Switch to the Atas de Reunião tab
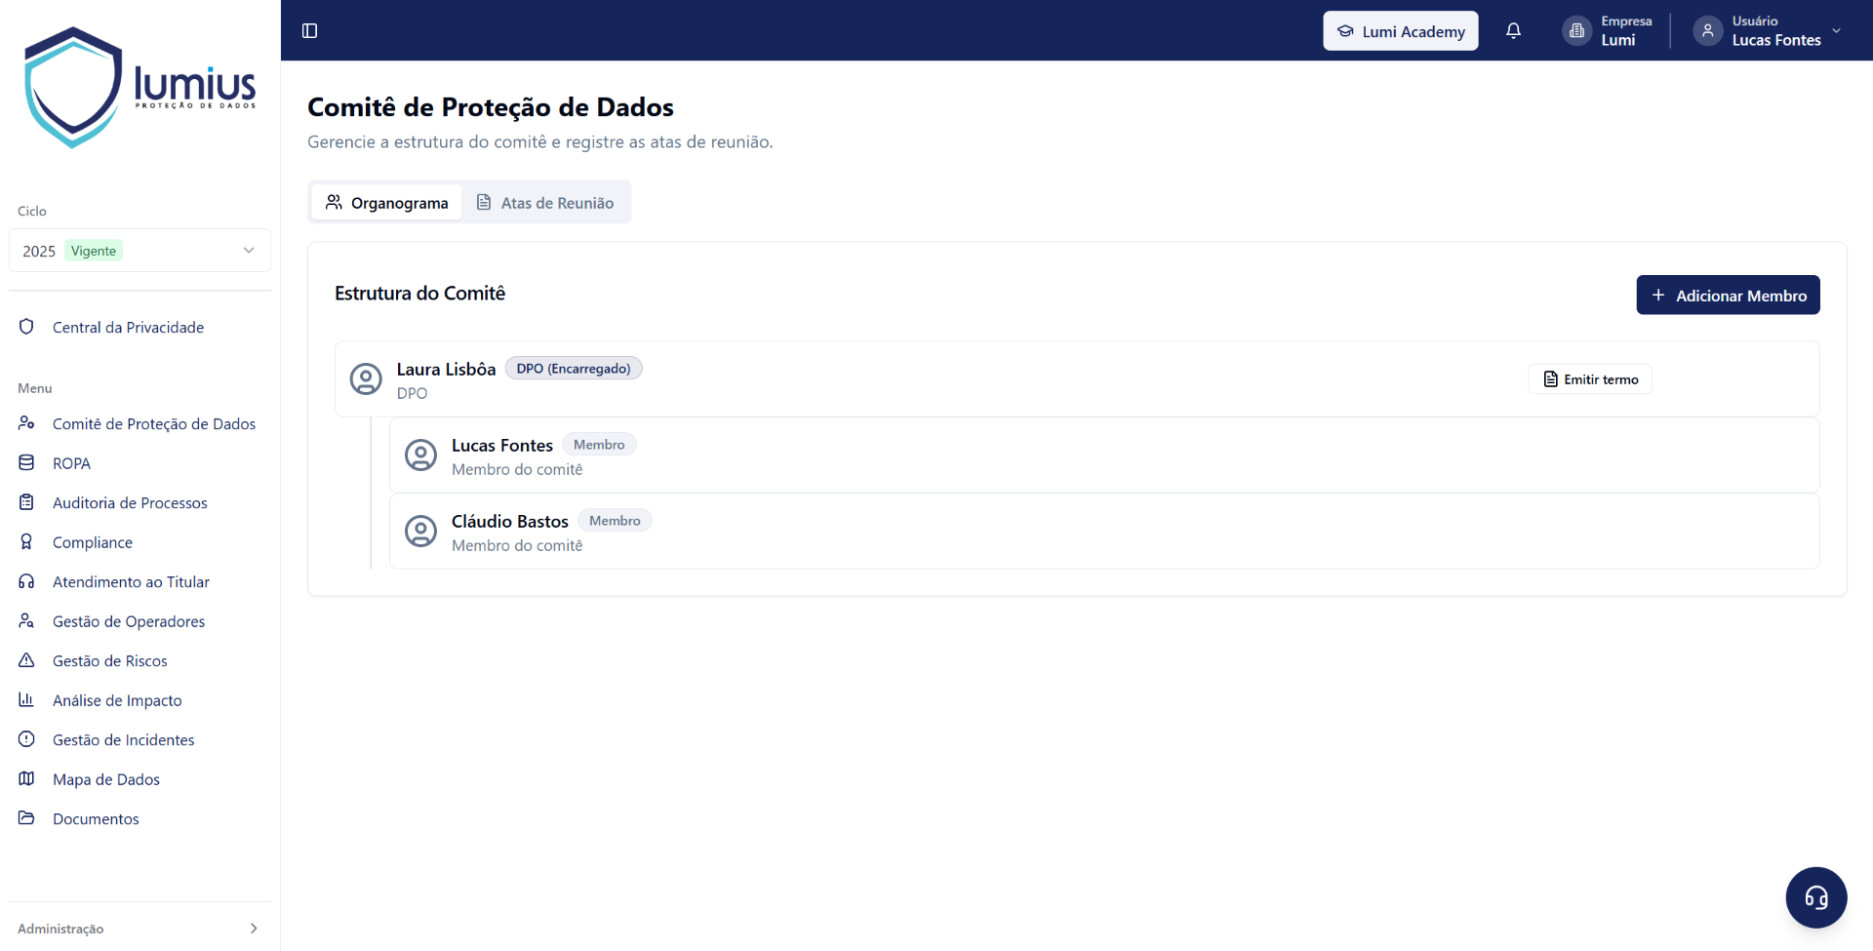Image resolution: width=1873 pixels, height=951 pixels. tap(545, 202)
